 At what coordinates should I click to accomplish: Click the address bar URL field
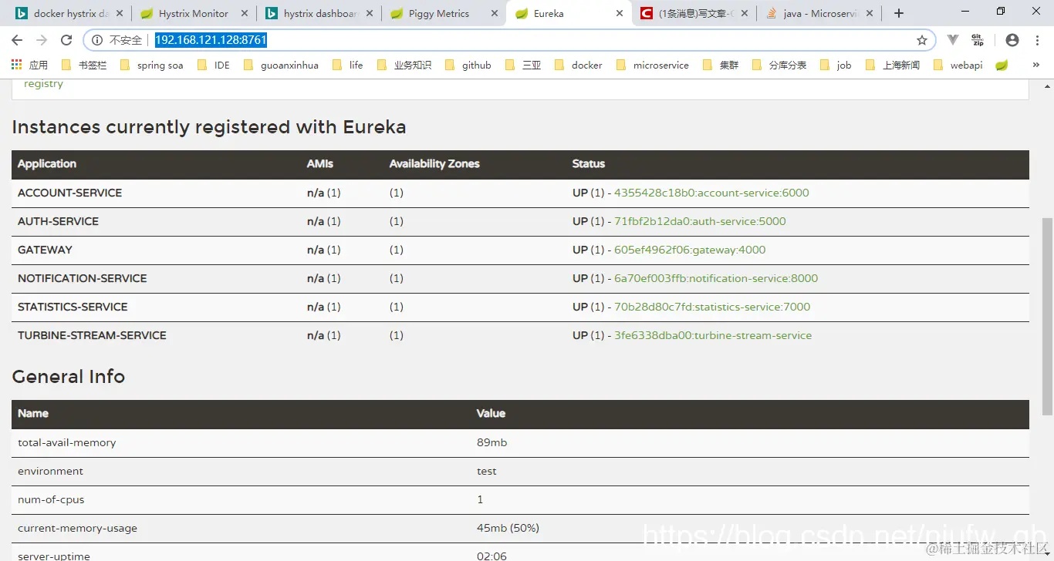tap(509, 40)
